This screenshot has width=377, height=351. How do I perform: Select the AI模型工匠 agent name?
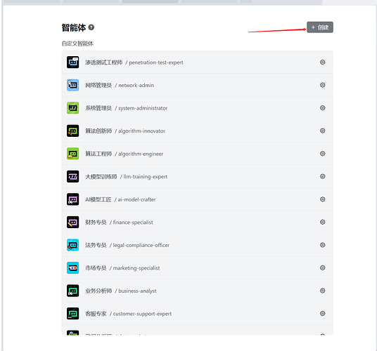tap(98, 199)
